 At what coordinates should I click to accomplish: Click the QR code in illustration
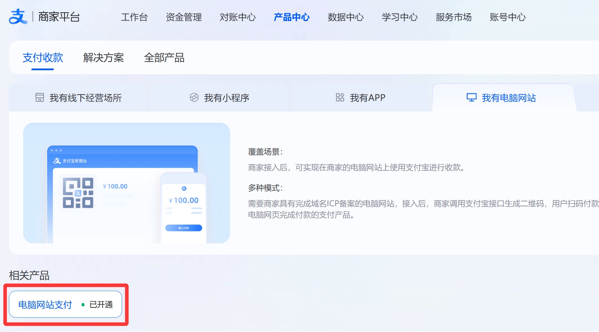[78, 193]
